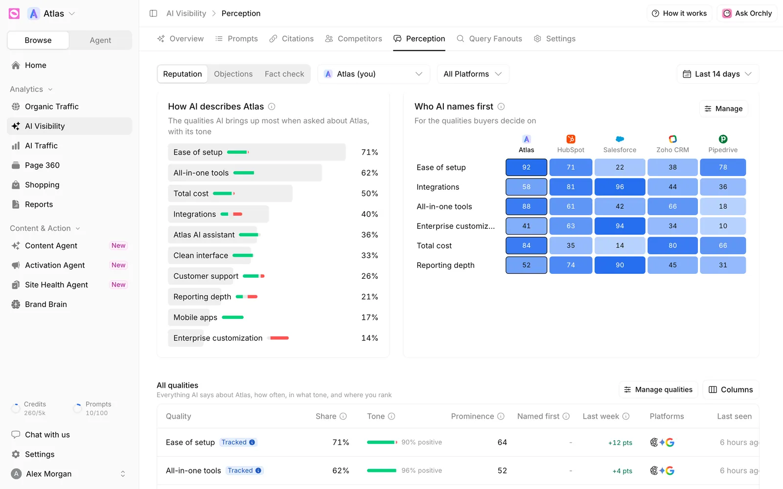This screenshot has width=783, height=489.
Task: Select the Reputation view
Action: (183, 74)
